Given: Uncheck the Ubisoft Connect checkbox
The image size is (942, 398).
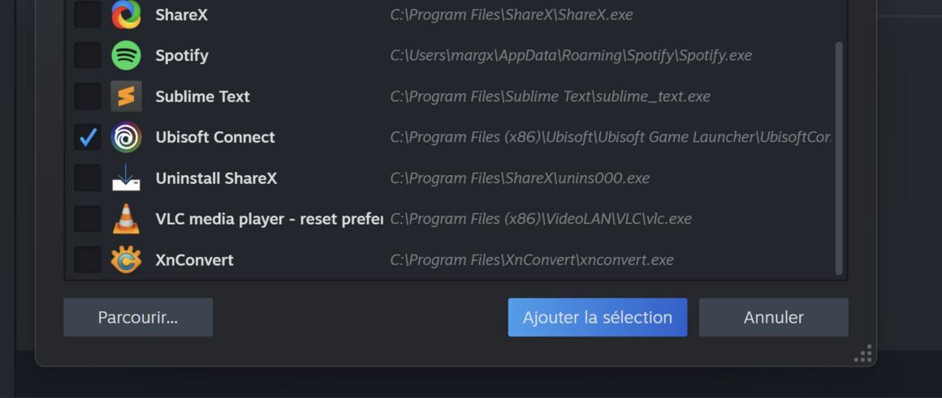Looking at the screenshot, I should tap(88, 137).
